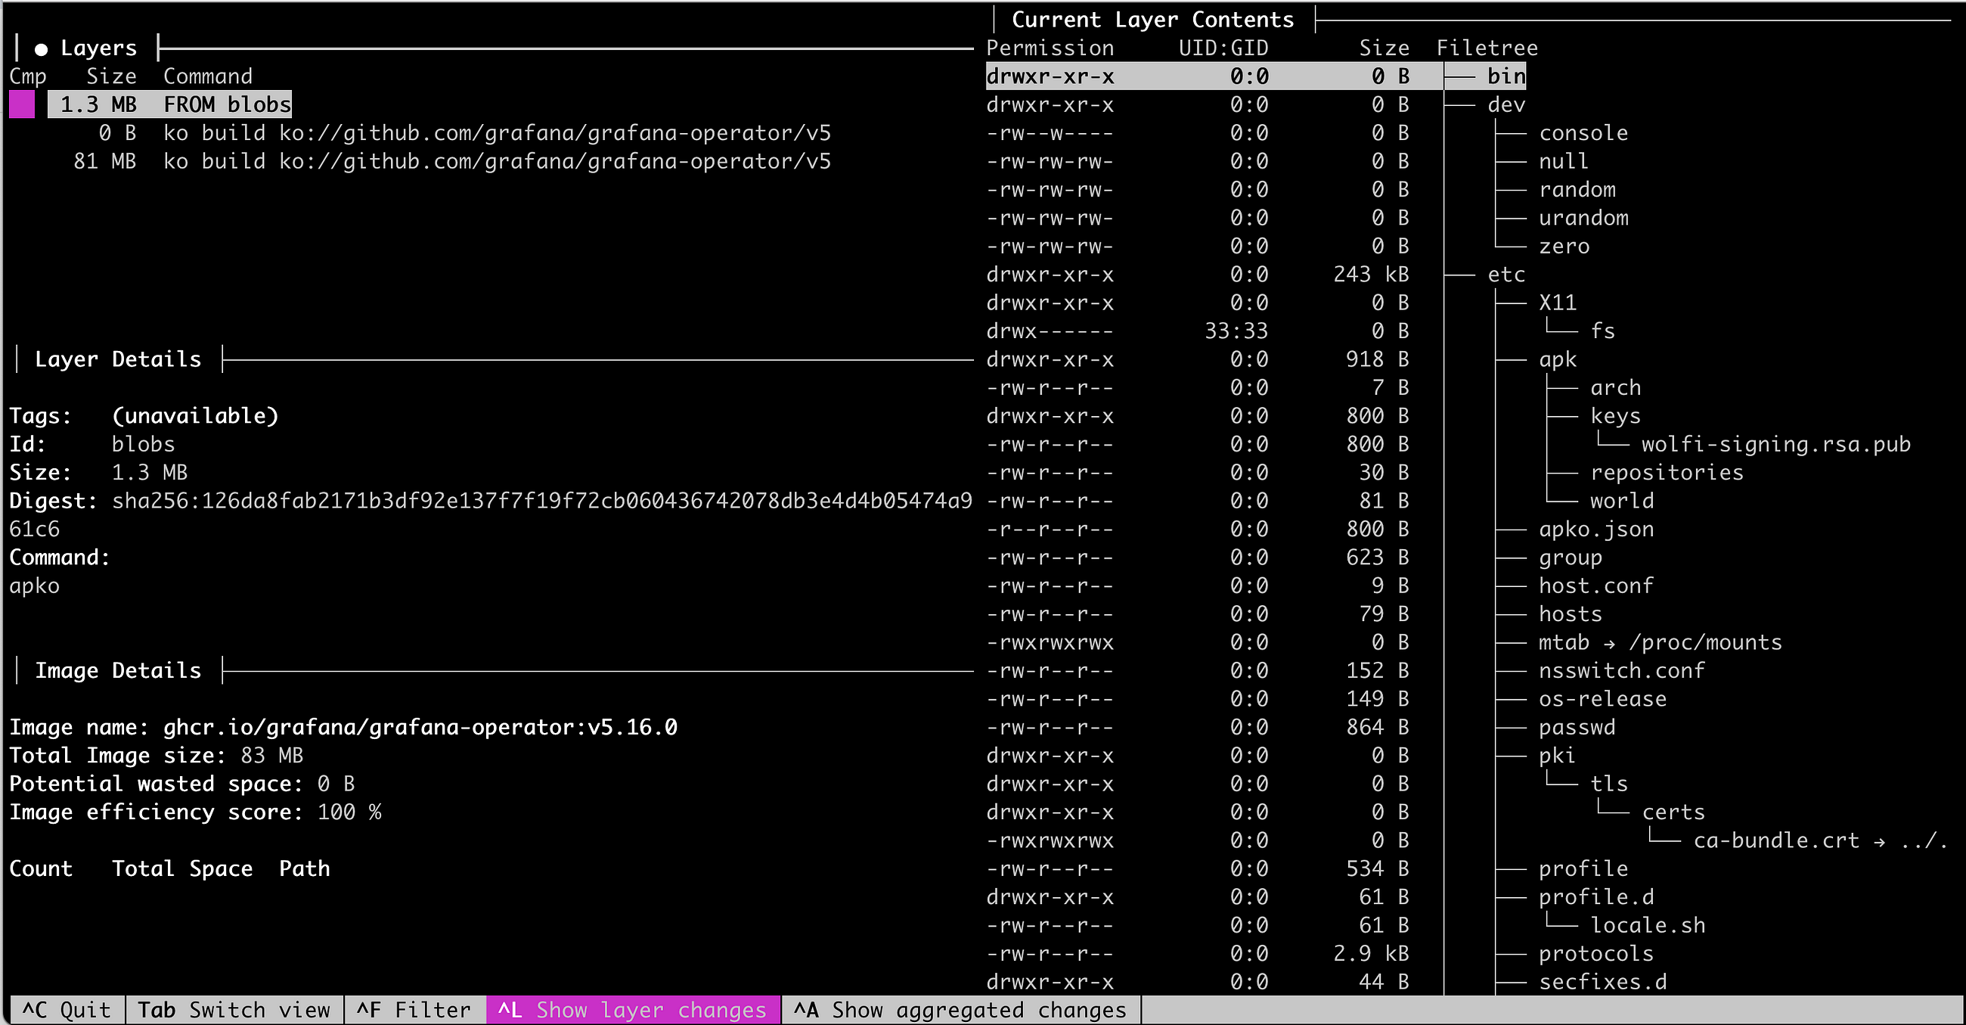The height and width of the screenshot is (1025, 1966).
Task: Click the Potential wasted space value
Action: click(336, 783)
